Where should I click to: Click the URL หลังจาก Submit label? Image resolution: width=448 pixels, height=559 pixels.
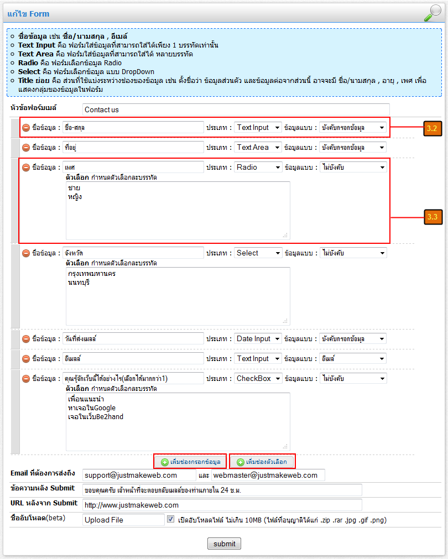44,503
